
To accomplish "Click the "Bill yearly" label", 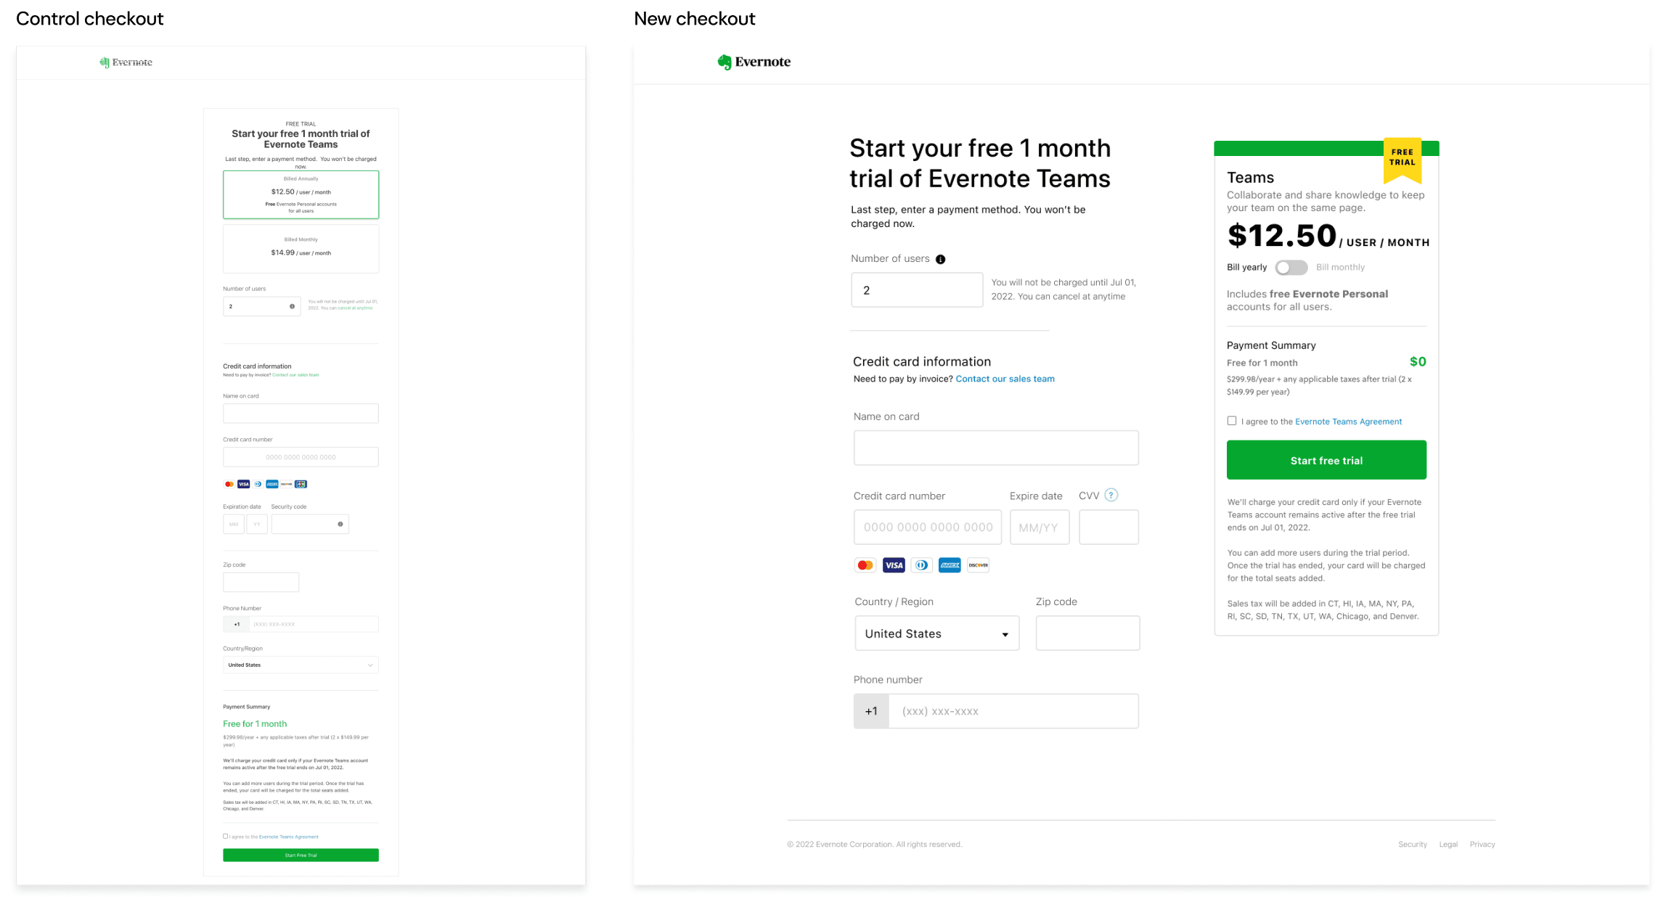I will point(1246,268).
